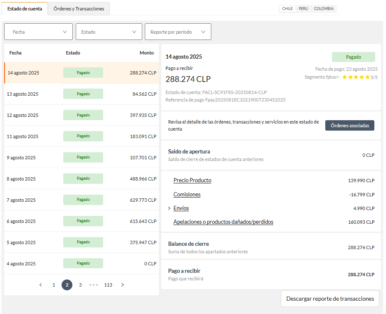
Task: Go to previous page arrow in pagination
Action: tap(41, 285)
